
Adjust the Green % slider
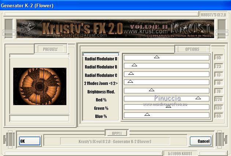(x=166, y=107)
